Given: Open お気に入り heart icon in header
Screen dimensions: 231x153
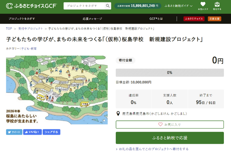Looking at the screenshot, I should click(203, 6).
